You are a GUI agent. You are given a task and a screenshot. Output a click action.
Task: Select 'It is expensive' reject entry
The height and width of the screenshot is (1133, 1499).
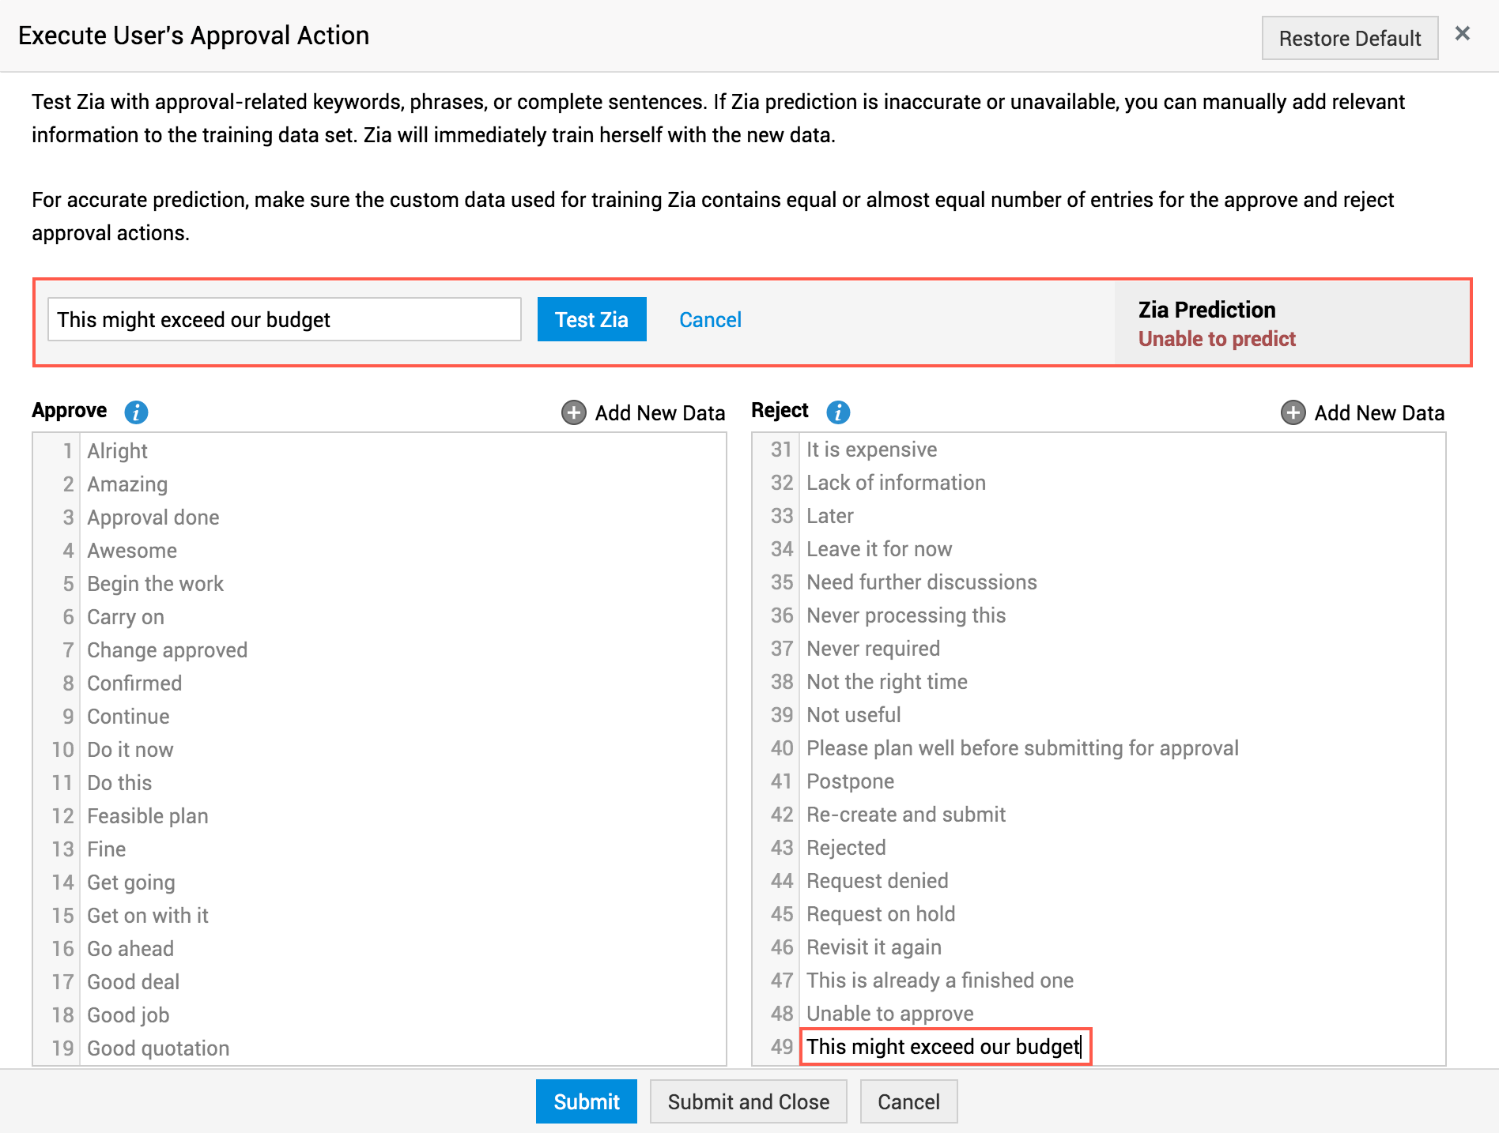871,450
